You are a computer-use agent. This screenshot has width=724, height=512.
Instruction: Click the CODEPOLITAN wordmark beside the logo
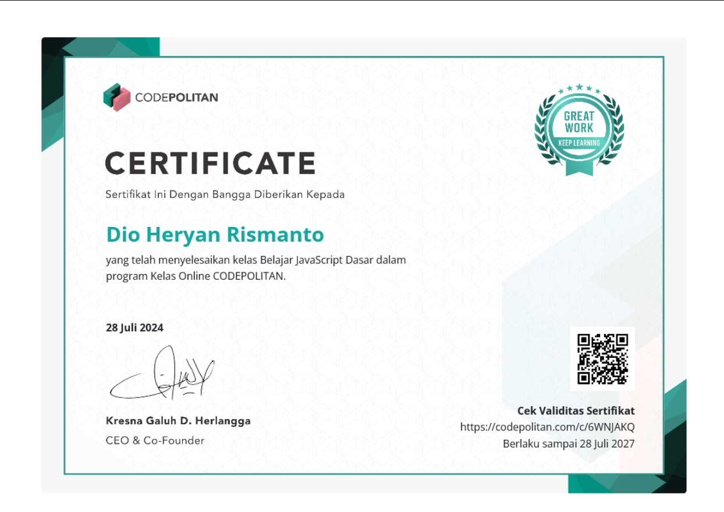click(x=176, y=97)
